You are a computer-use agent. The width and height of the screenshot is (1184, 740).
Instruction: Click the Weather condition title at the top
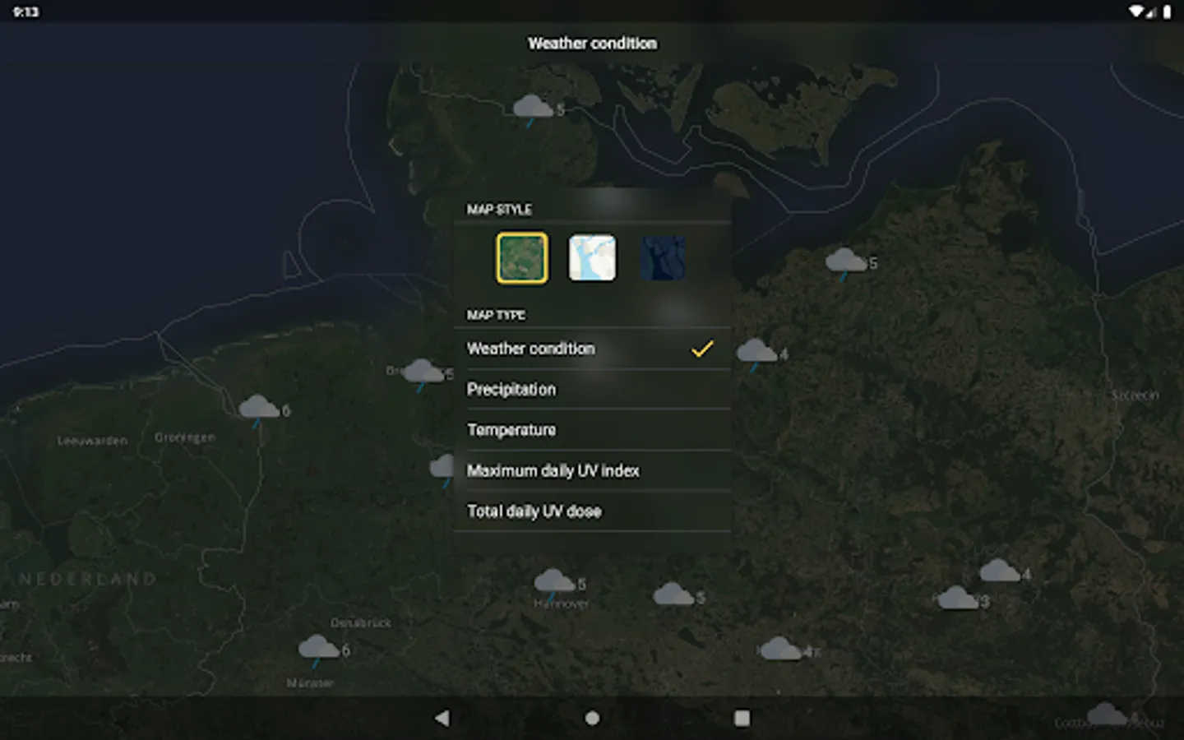tap(592, 44)
